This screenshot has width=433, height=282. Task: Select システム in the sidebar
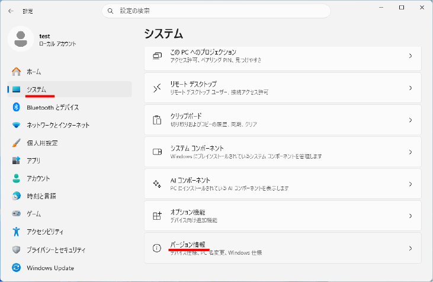click(69, 89)
